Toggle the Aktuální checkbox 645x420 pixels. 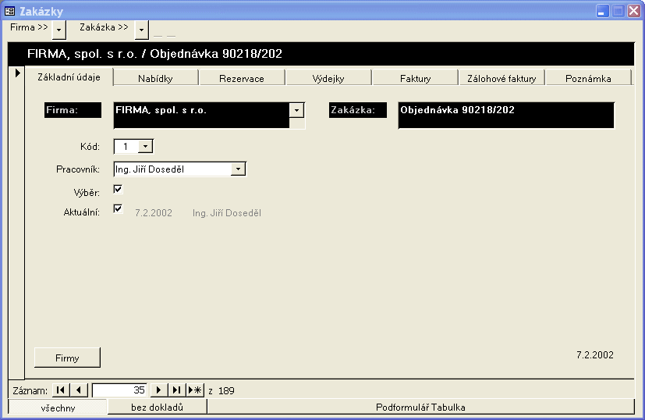pos(119,209)
